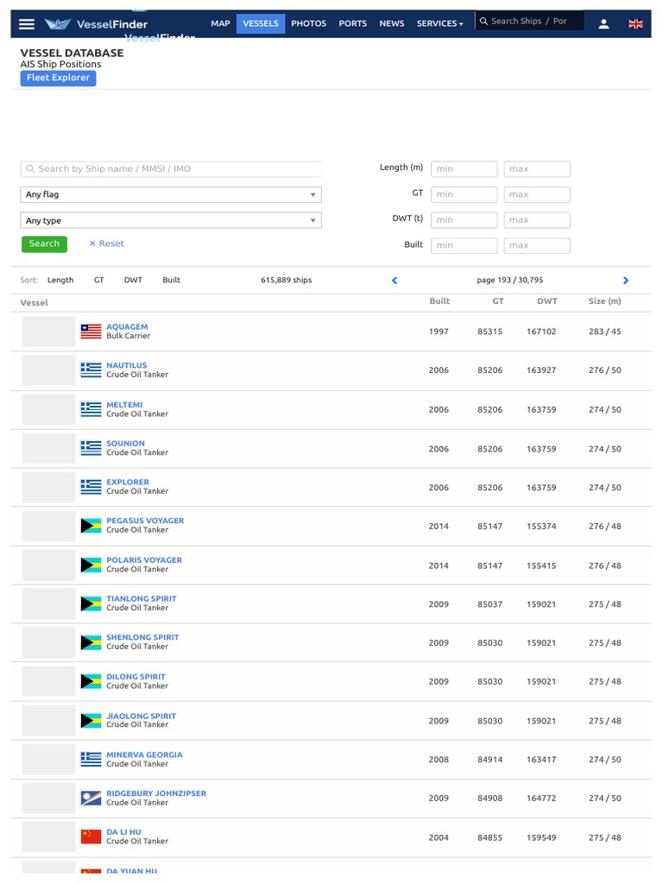This screenshot has height=884, width=663.
Task: Switch to the Map tab
Action: pyautogui.click(x=220, y=23)
